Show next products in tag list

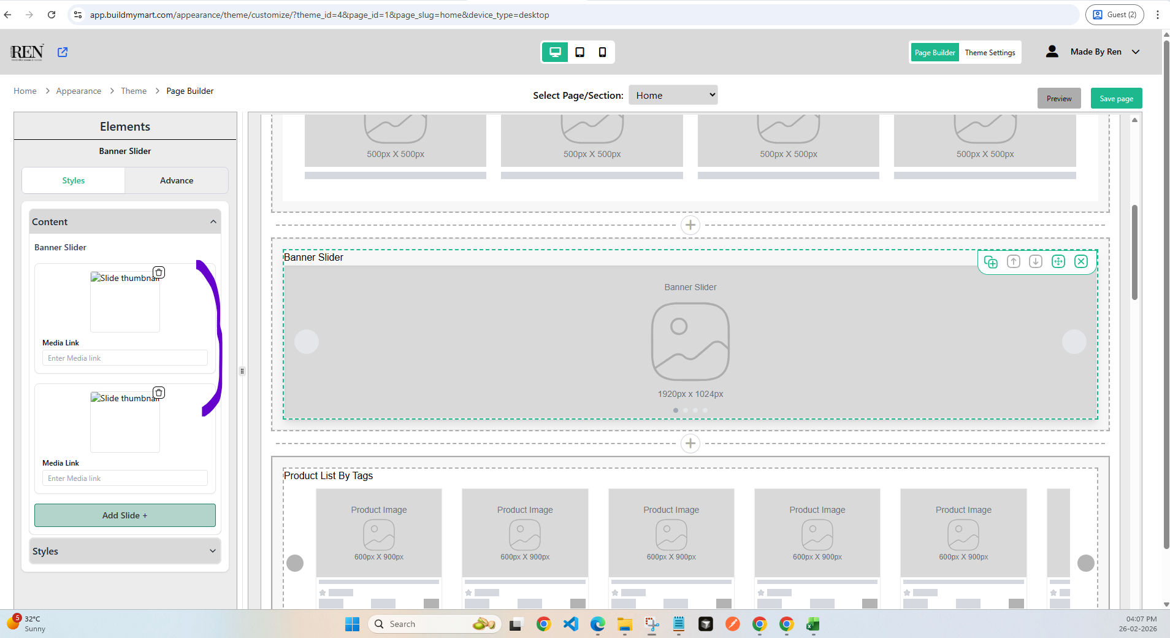pyautogui.click(x=1086, y=563)
